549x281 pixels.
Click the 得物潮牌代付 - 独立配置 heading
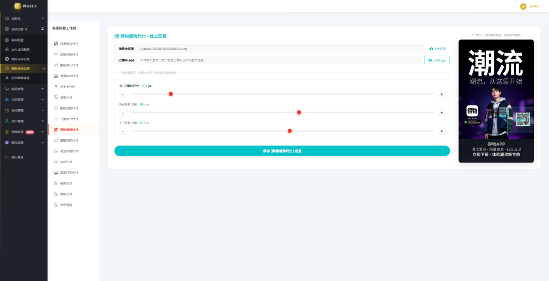[143, 36]
